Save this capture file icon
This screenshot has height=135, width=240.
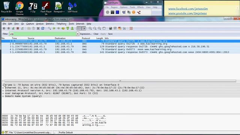click(x=33, y=28)
